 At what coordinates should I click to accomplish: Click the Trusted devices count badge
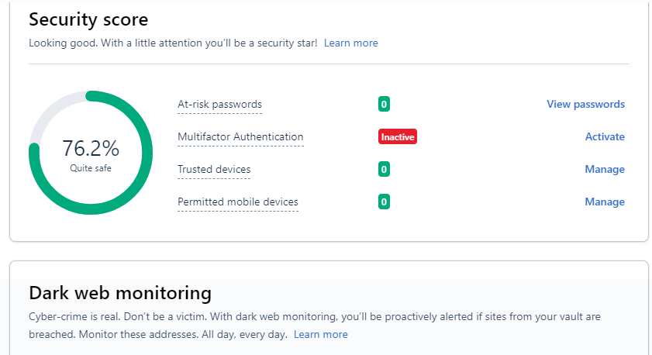coord(384,169)
